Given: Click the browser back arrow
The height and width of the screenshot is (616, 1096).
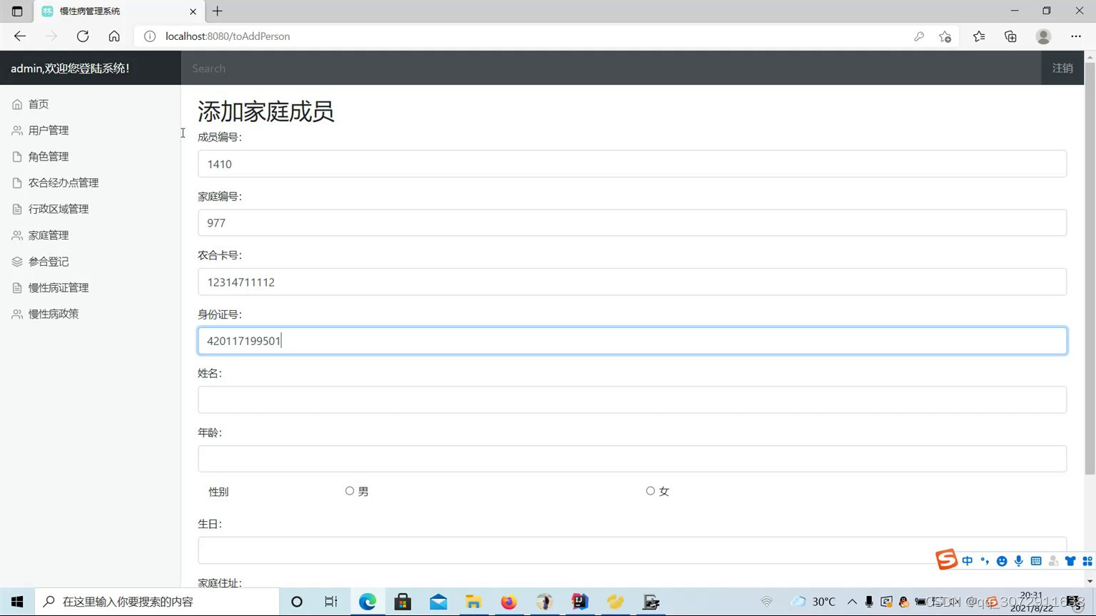Looking at the screenshot, I should [x=20, y=36].
